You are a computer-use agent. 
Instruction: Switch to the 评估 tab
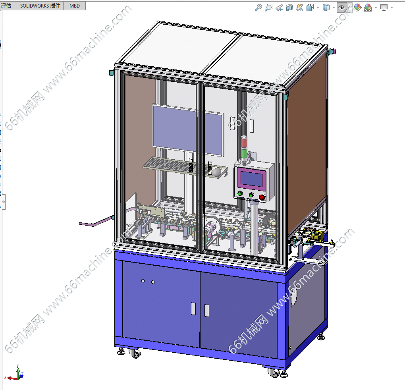[6, 6]
